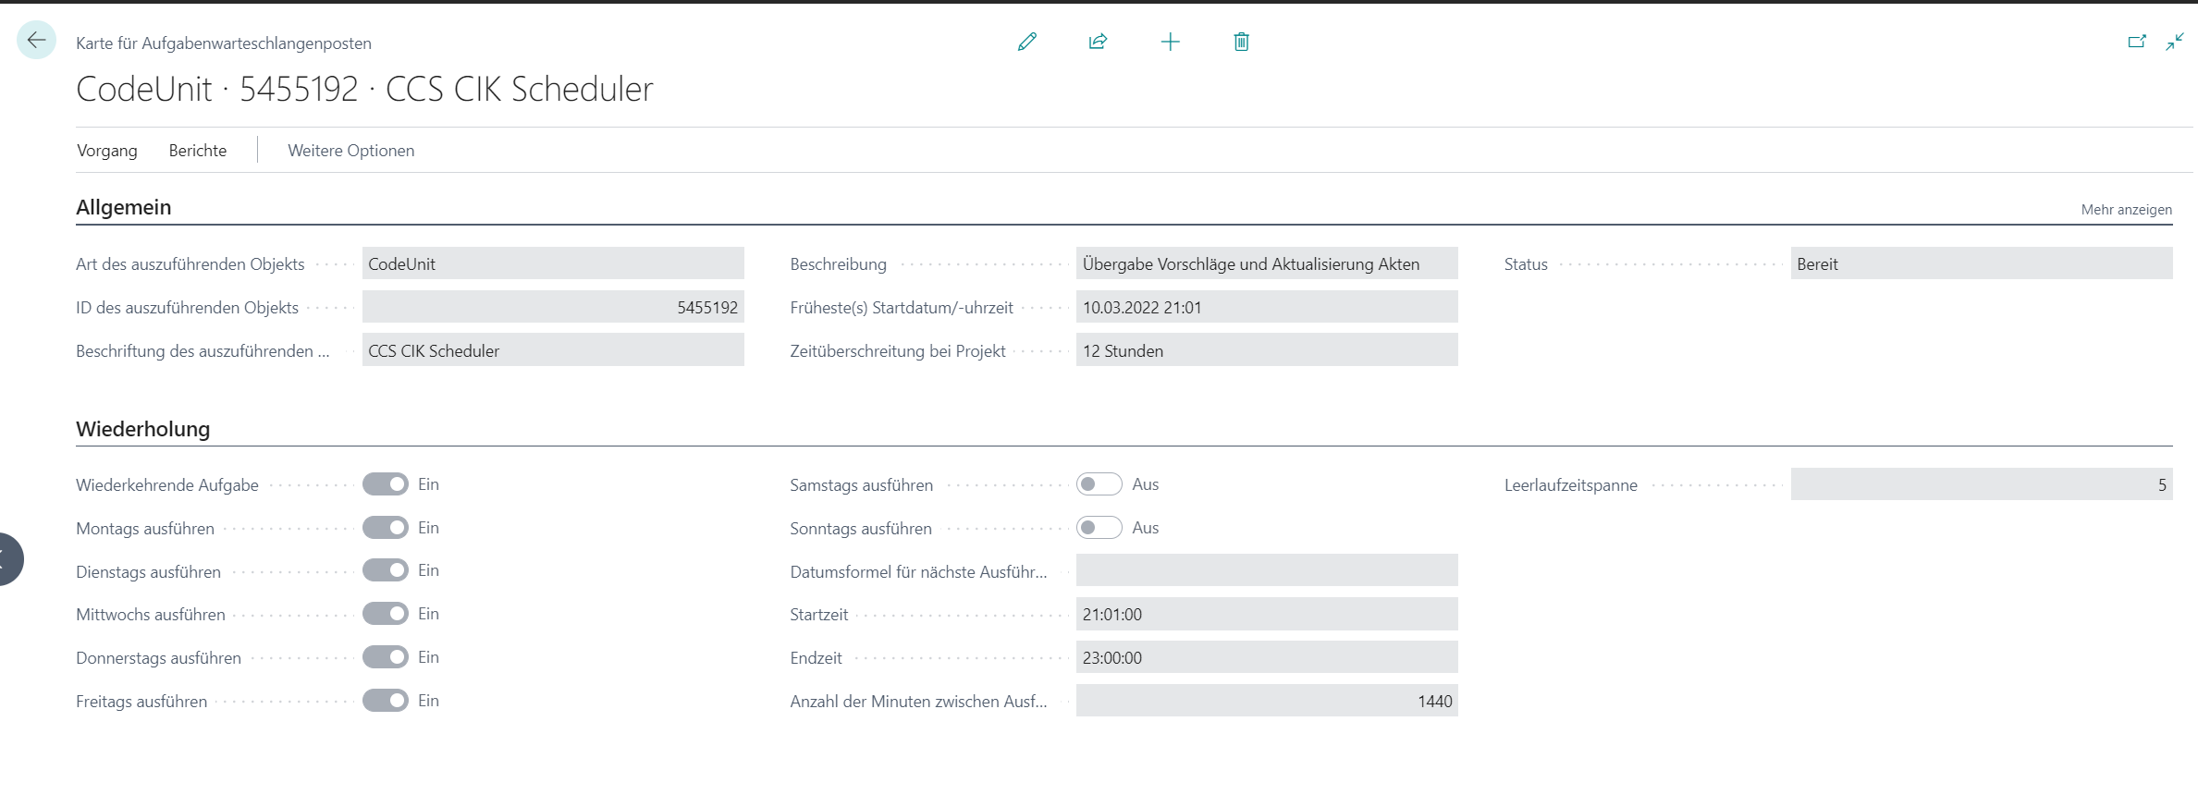Click the Mehr anzeigen link

2126,210
